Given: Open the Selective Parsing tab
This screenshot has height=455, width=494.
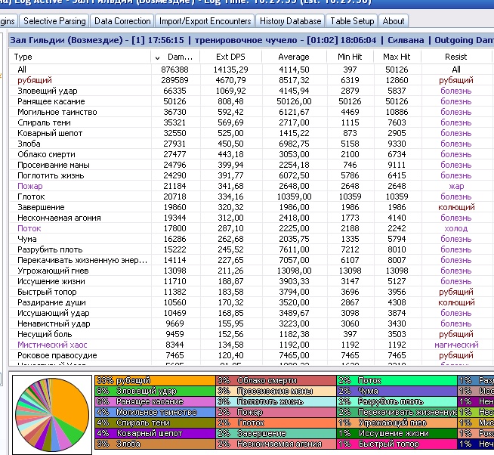Looking at the screenshot, I should point(54,21).
